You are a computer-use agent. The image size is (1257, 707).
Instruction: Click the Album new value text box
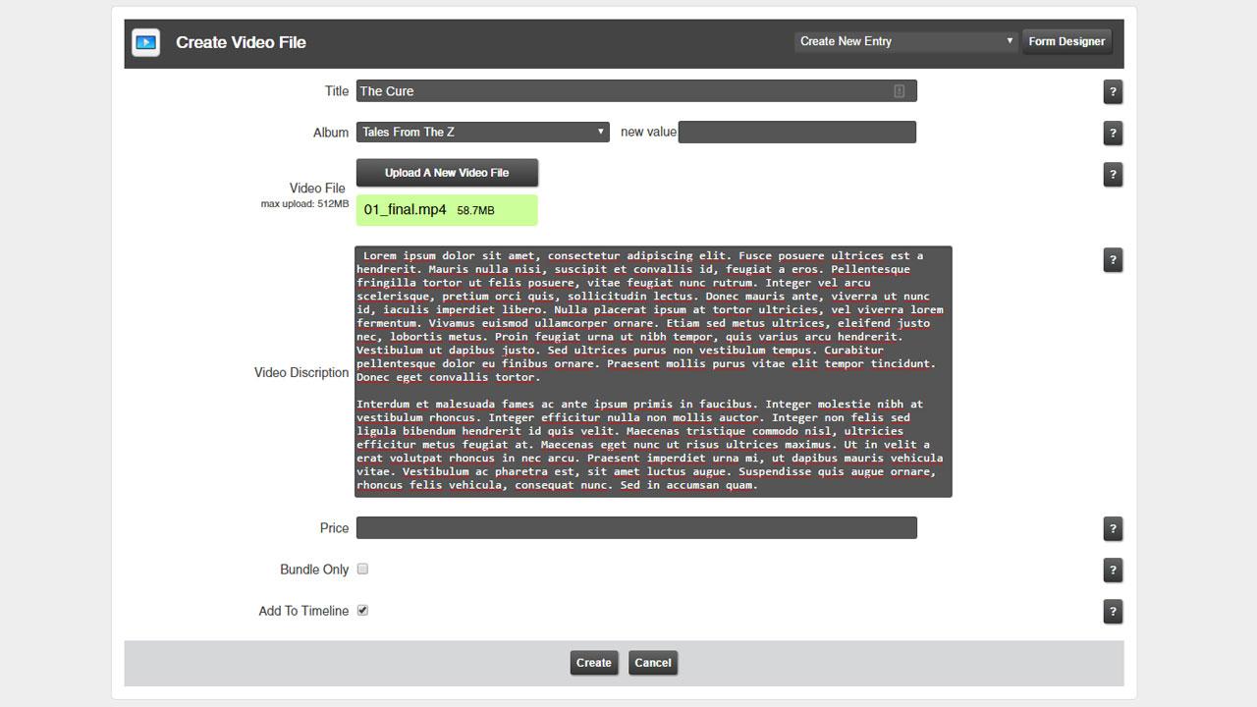click(796, 132)
